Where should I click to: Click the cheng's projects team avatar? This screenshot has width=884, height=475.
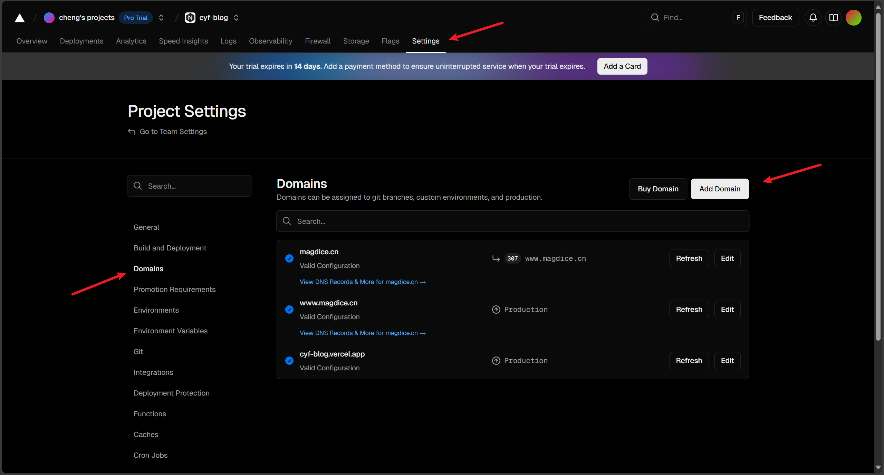49,18
